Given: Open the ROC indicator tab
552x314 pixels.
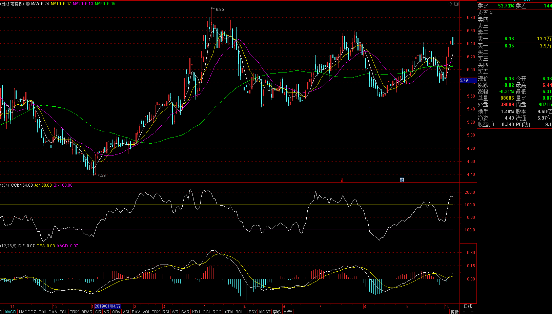Looking at the screenshot, I should pos(217,312).
